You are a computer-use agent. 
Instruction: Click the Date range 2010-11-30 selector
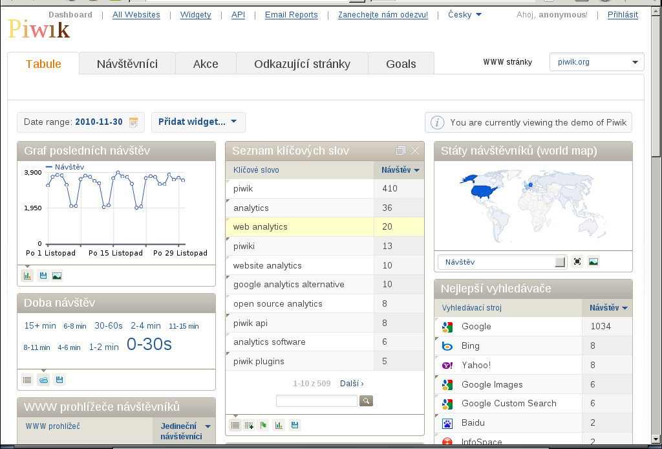[81, 122]
